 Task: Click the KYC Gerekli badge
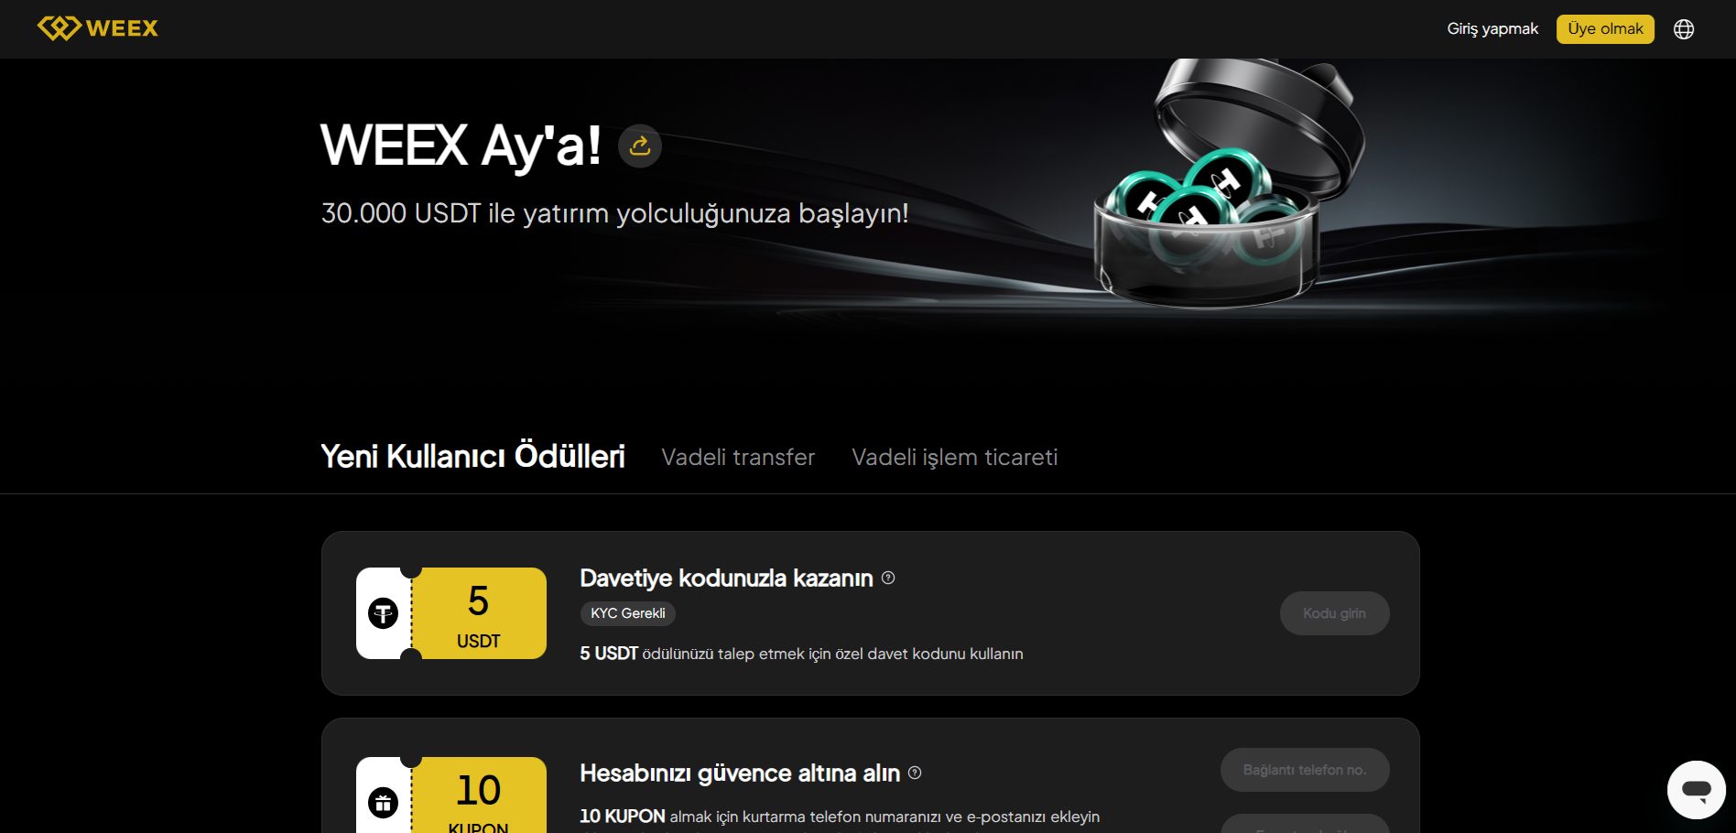pos(628,613)
